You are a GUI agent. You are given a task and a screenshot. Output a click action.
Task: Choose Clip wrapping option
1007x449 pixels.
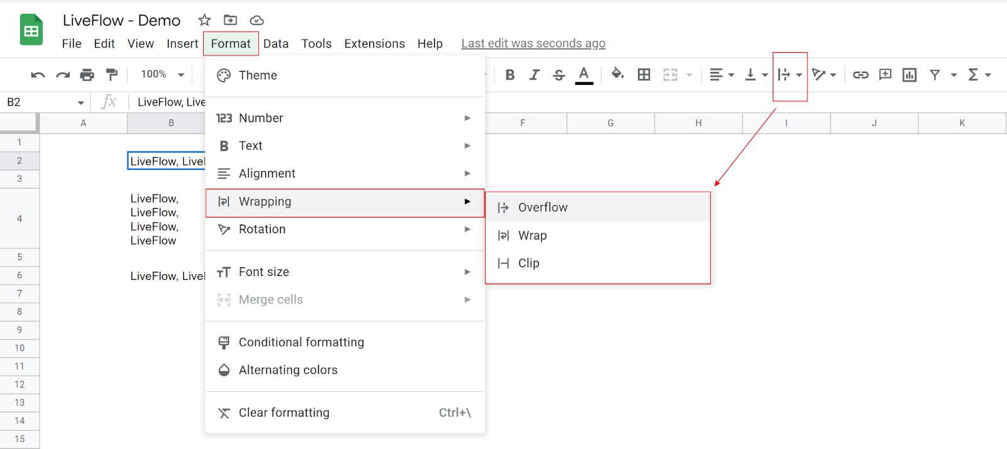tap(598, 263)
